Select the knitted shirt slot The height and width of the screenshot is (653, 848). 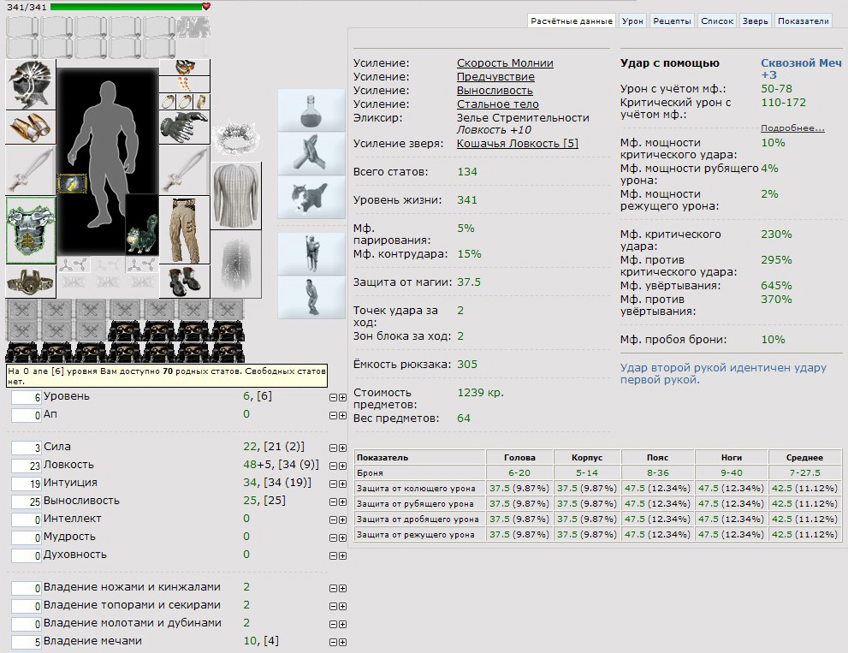coord(236,196)
